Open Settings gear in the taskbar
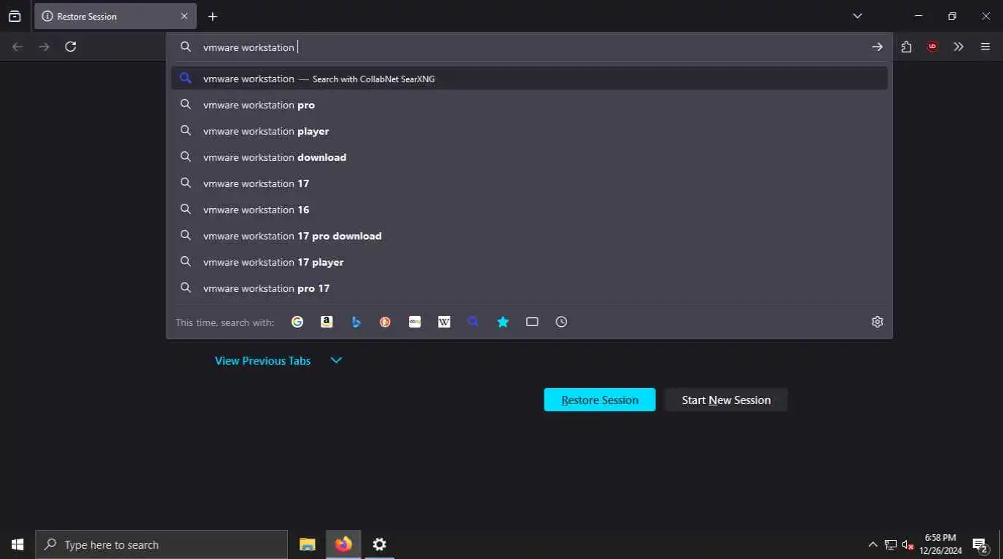Viewport: 1003px width, 559px height. click(x=379, y=544)
